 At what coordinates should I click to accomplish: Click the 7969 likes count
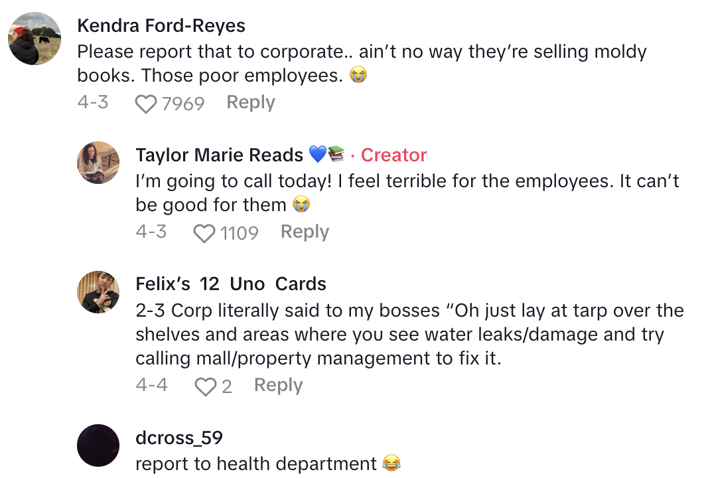(183, 104)
